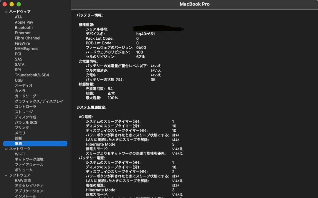Click the 状態 正常 value
318x198 pixels.
111,93
